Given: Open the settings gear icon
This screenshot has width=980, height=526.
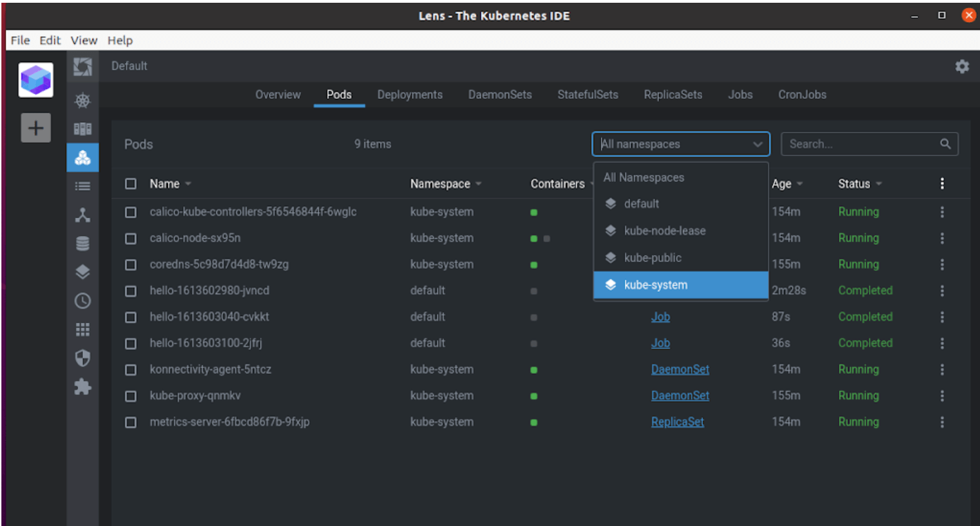Looking at the screenshot, I should pos(961,66).
